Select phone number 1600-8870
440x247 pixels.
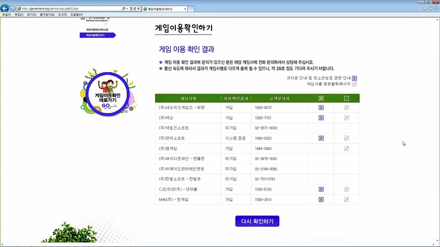(x=263, y=108)
